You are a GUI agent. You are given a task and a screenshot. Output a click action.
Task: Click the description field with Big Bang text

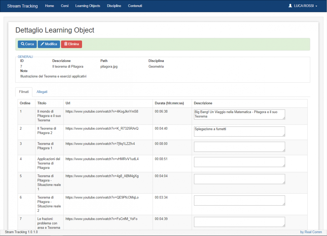(x=239, y=114)
